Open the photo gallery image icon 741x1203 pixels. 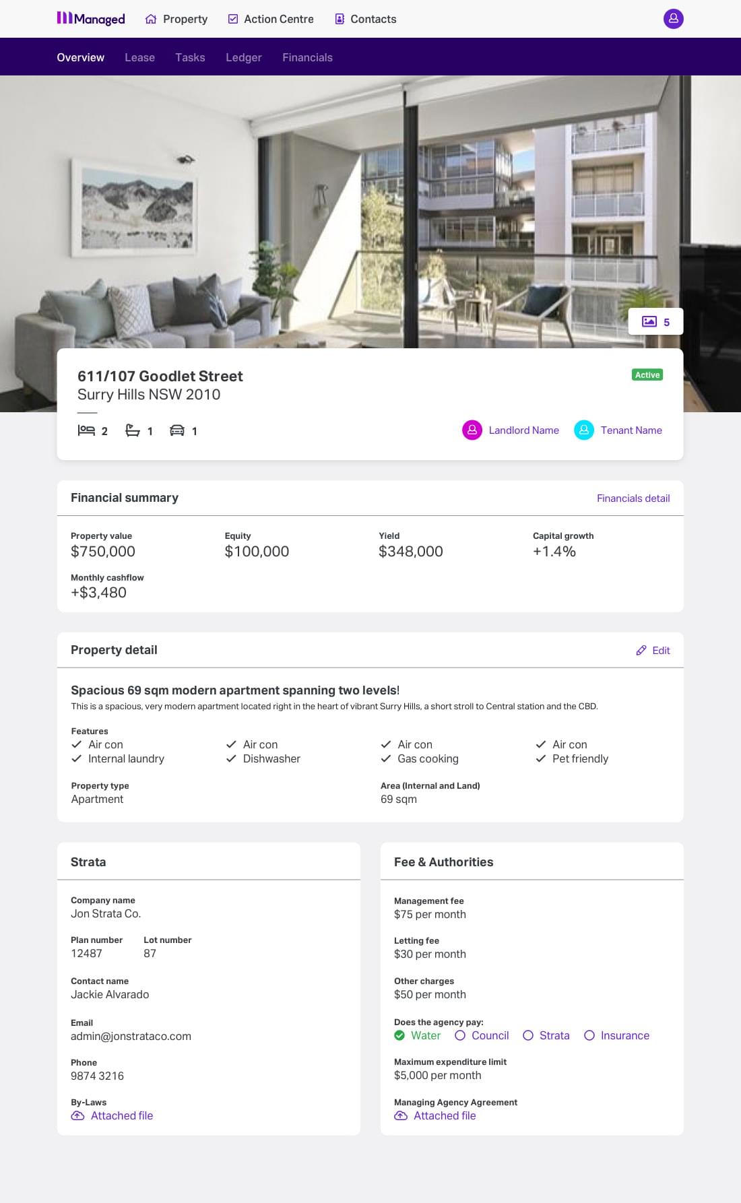[649, 322]
